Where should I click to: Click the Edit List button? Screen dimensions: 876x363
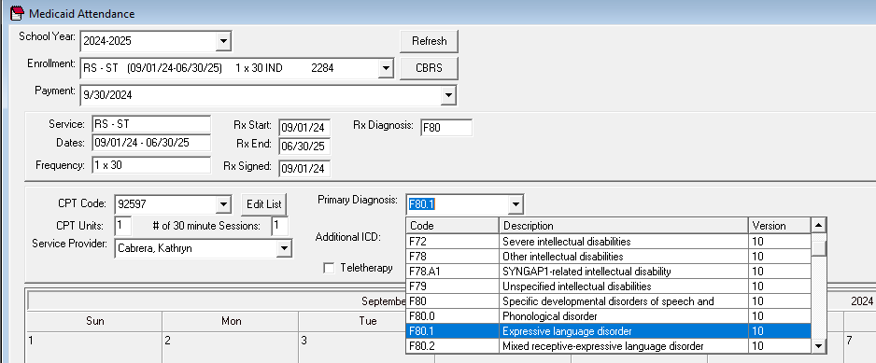click(x=264, y=204)
